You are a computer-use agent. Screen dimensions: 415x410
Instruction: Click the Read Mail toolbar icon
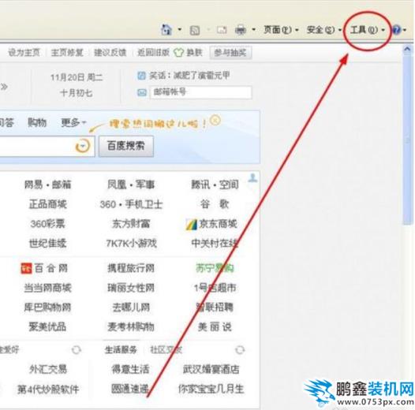(222, 30)
